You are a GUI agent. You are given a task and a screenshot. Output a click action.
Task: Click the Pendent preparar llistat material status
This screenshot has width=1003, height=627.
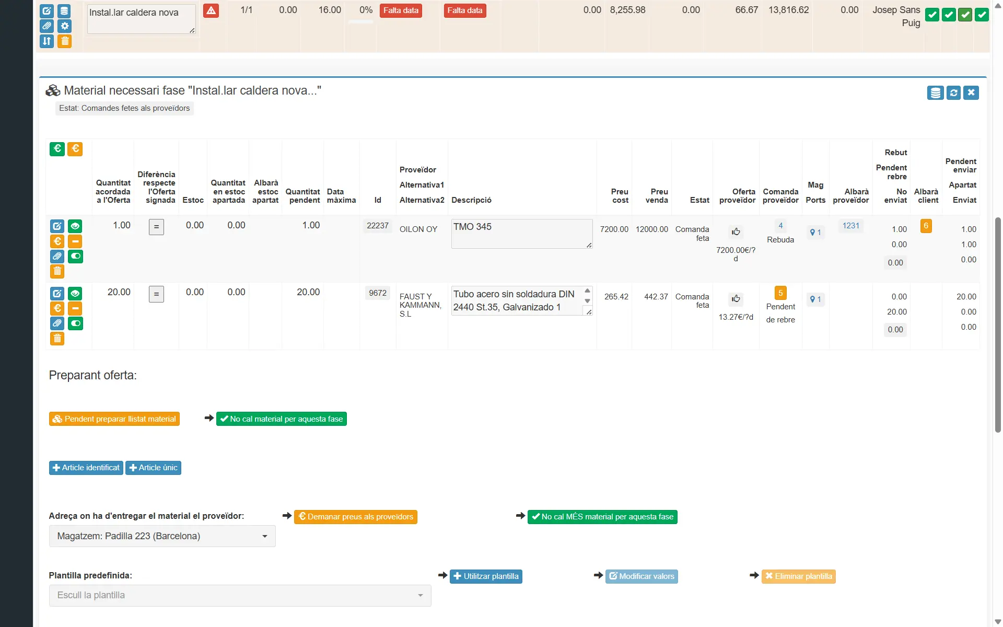[114, 419]
